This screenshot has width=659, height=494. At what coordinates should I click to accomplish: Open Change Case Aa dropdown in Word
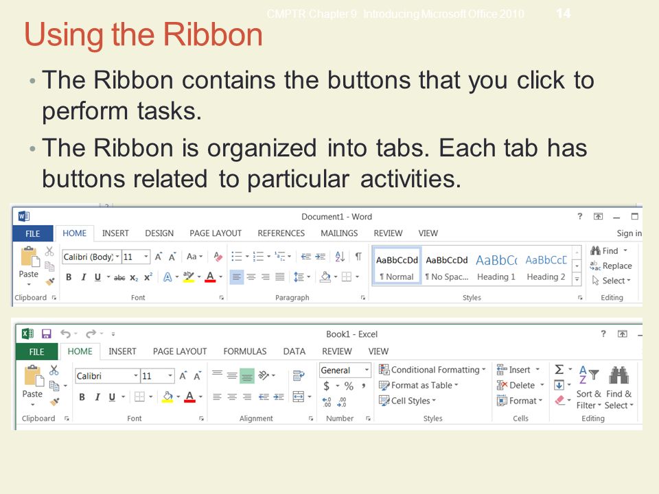point(194,256)
